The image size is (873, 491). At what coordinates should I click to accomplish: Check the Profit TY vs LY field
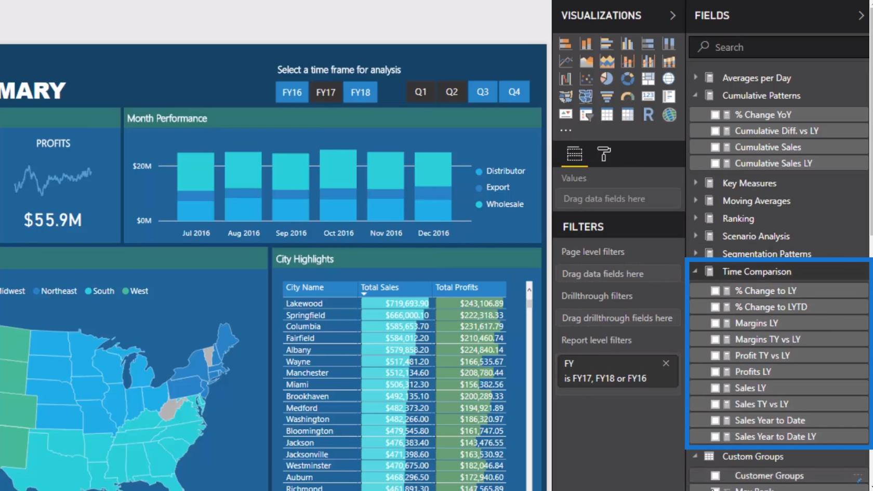point(715,355)
